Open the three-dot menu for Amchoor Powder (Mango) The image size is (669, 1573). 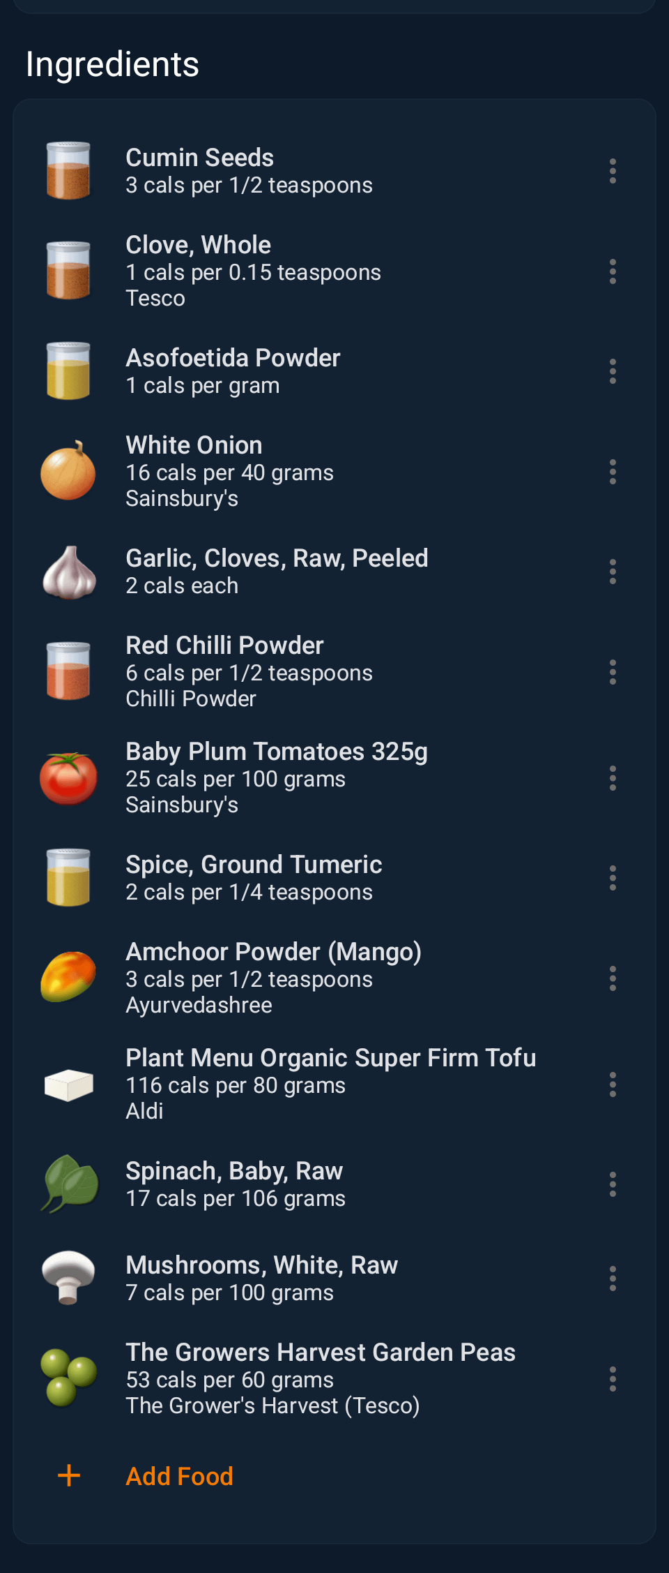pos(613,978)
